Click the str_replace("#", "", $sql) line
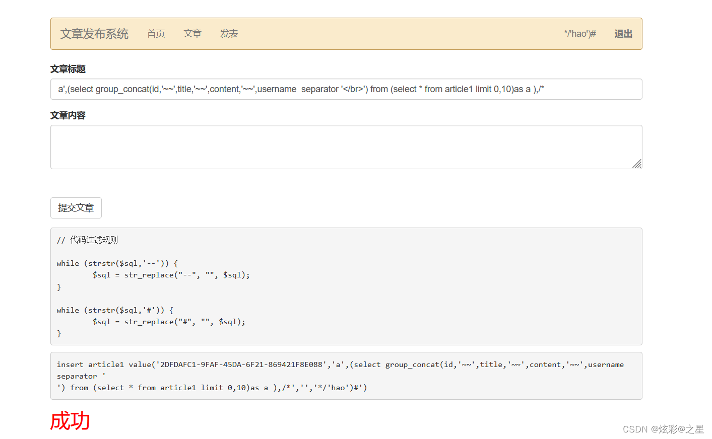The height and width of the screenshot is (439, 712). point(169,322)
